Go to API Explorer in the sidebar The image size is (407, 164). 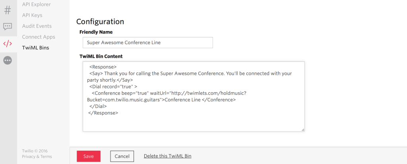pos(36,4)
